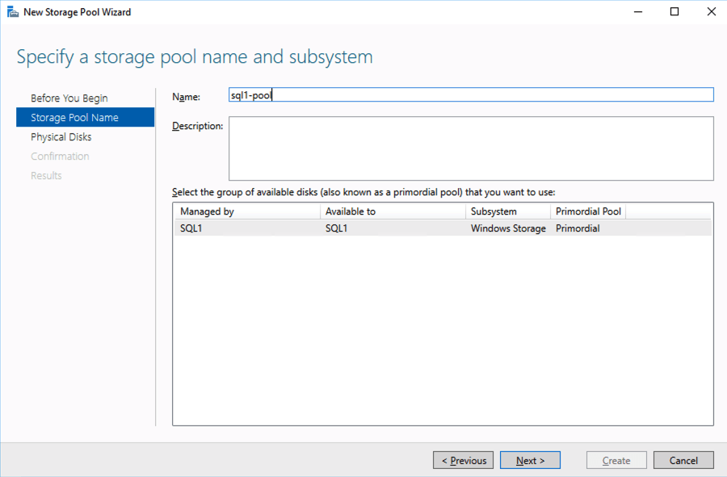
Task: Click the Previous button
Action: [x=463, y=460]
